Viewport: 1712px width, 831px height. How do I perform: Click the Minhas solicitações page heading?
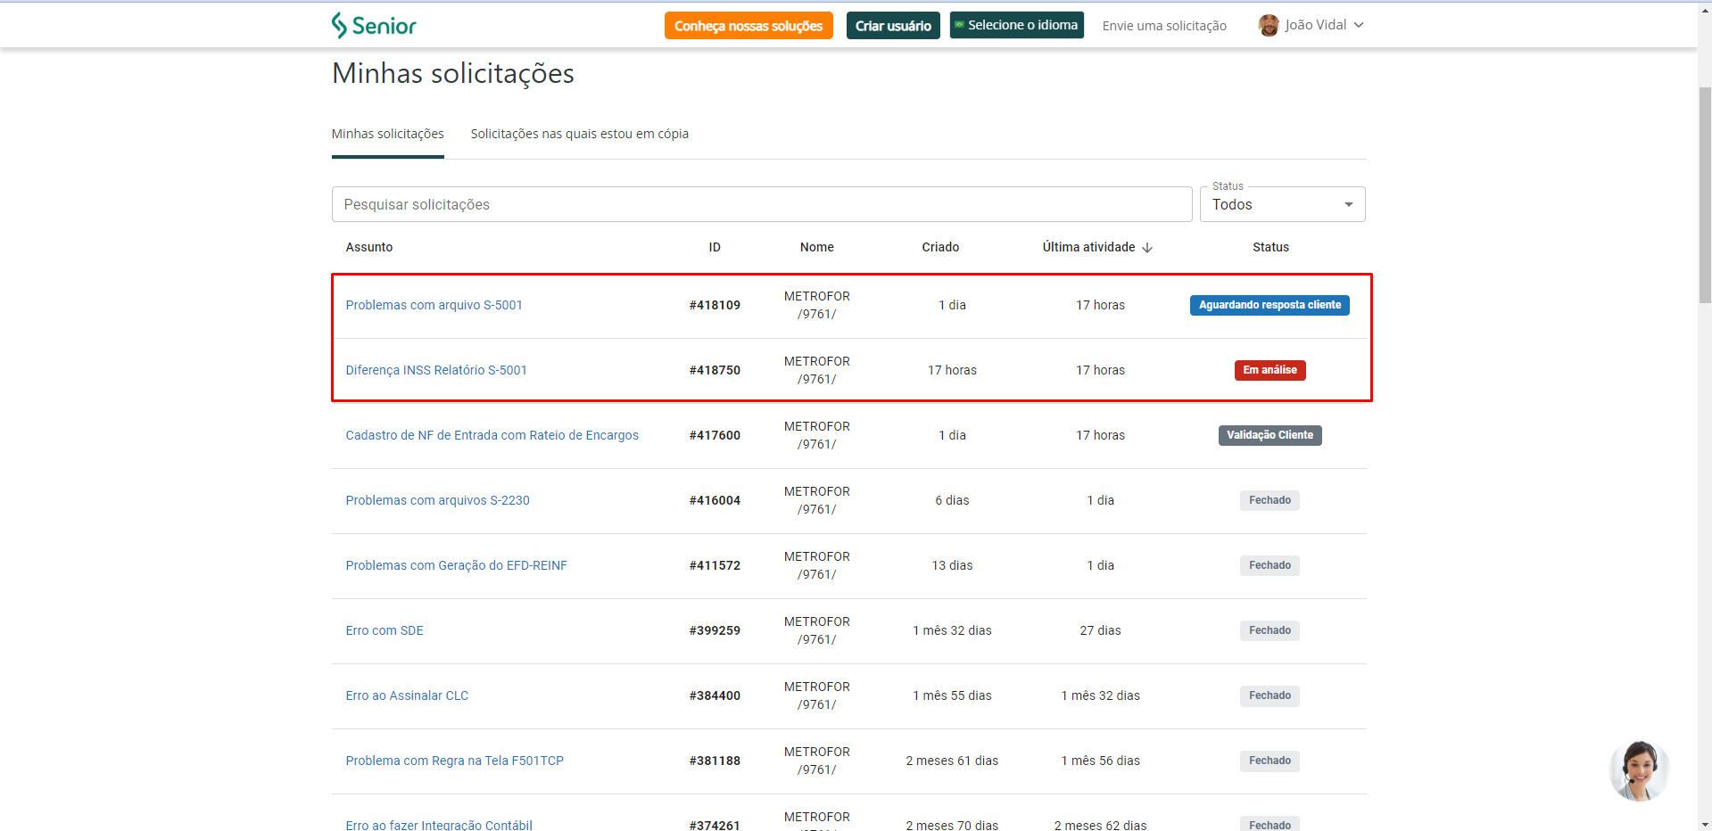point(453,74)
